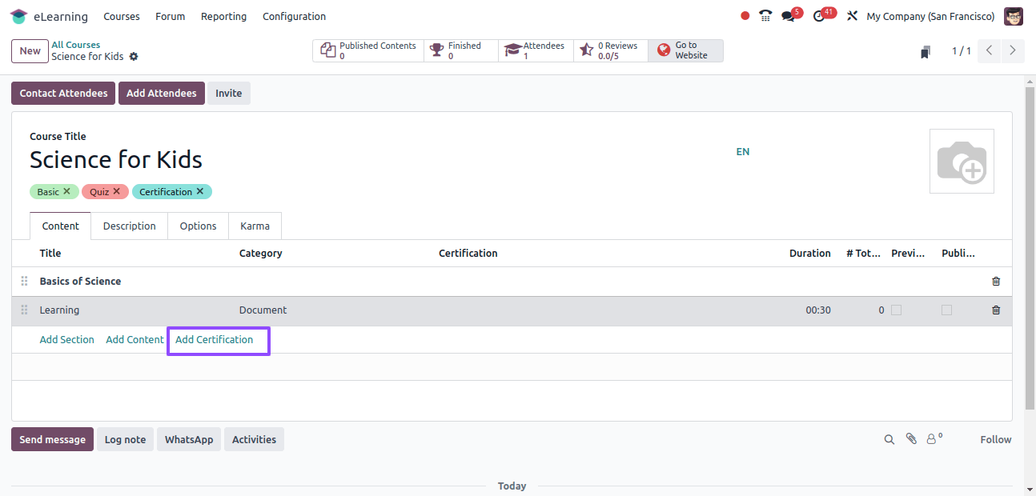Viewport: 1036px width, 496px height.
Task: Open the user avatar menu
Action: coord(1014,16)
